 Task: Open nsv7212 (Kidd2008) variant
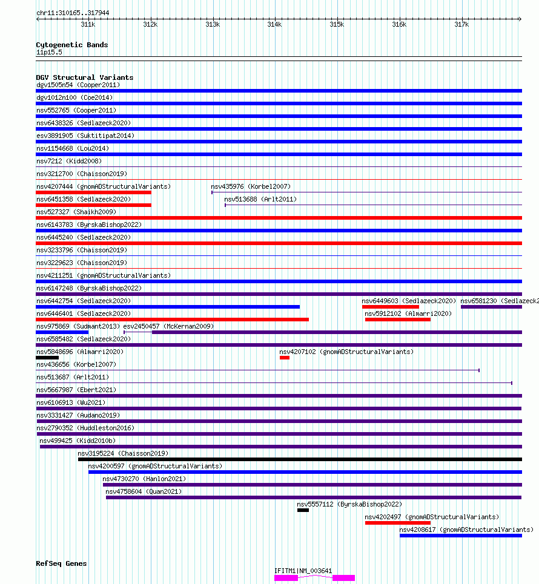pos(69,161)
